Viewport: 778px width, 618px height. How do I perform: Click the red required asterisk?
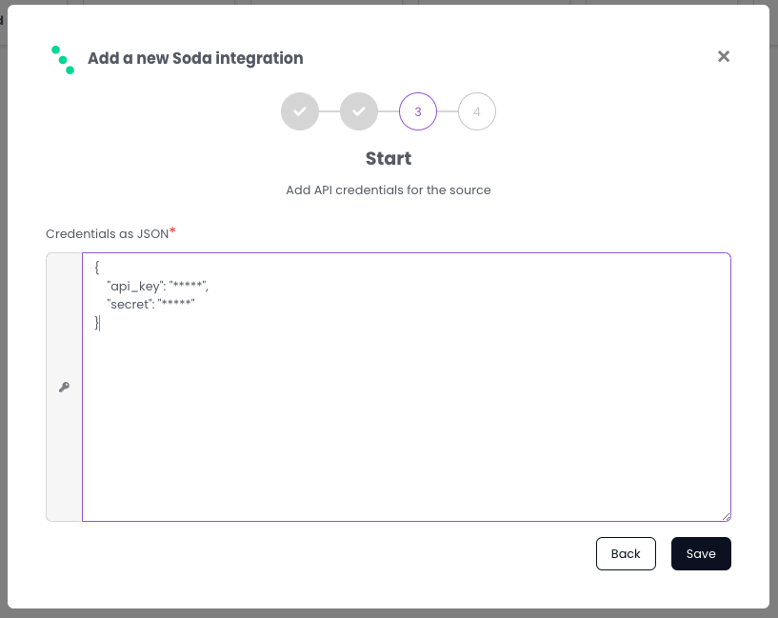[x=173, y=231]
